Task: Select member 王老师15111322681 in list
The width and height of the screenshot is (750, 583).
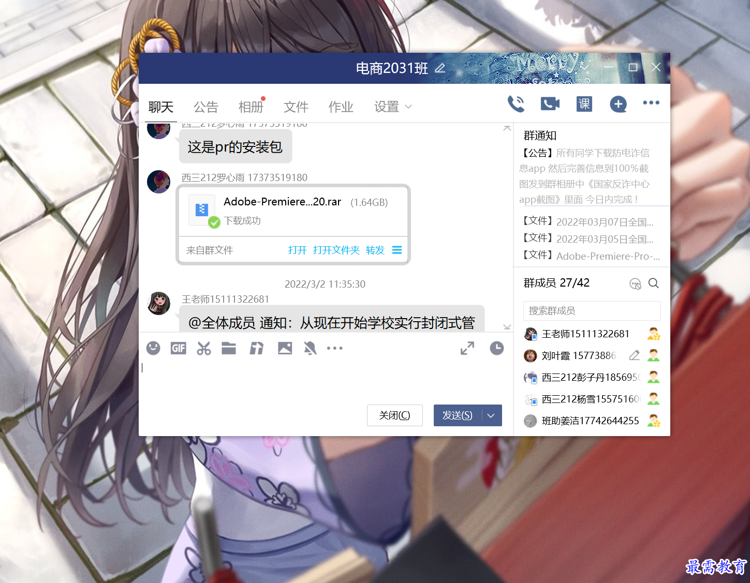Action: (592, 334)
